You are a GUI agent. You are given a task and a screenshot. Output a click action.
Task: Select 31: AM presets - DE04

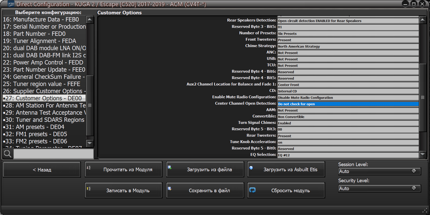point(44,127)
